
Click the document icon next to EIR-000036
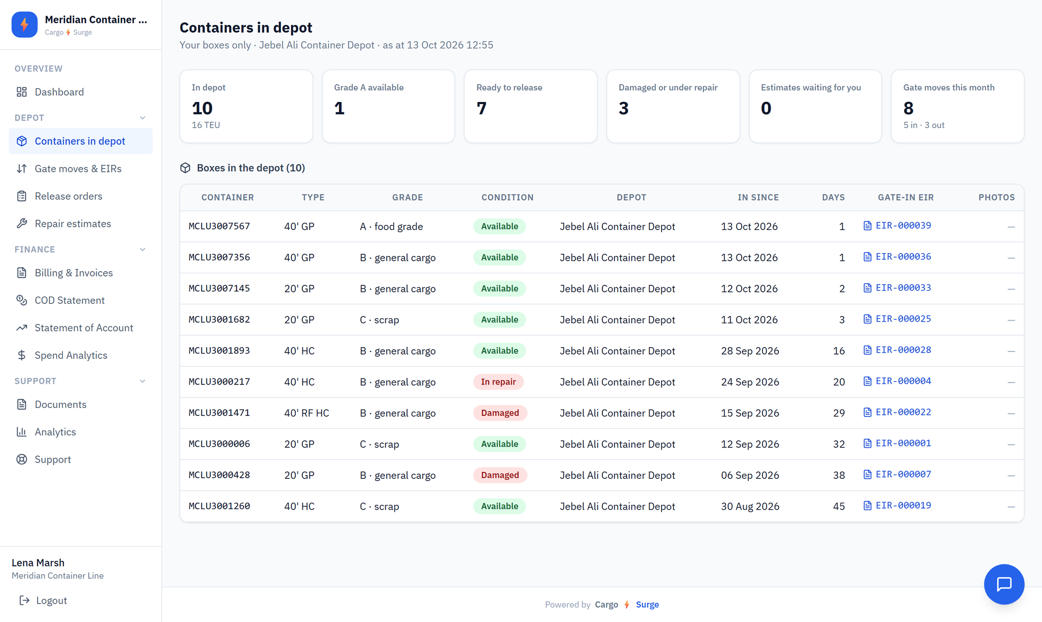tap(867, 257)
